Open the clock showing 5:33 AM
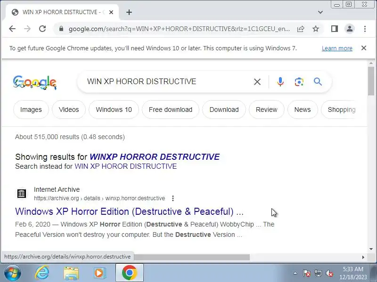377x282 pixels. point(353,273)
